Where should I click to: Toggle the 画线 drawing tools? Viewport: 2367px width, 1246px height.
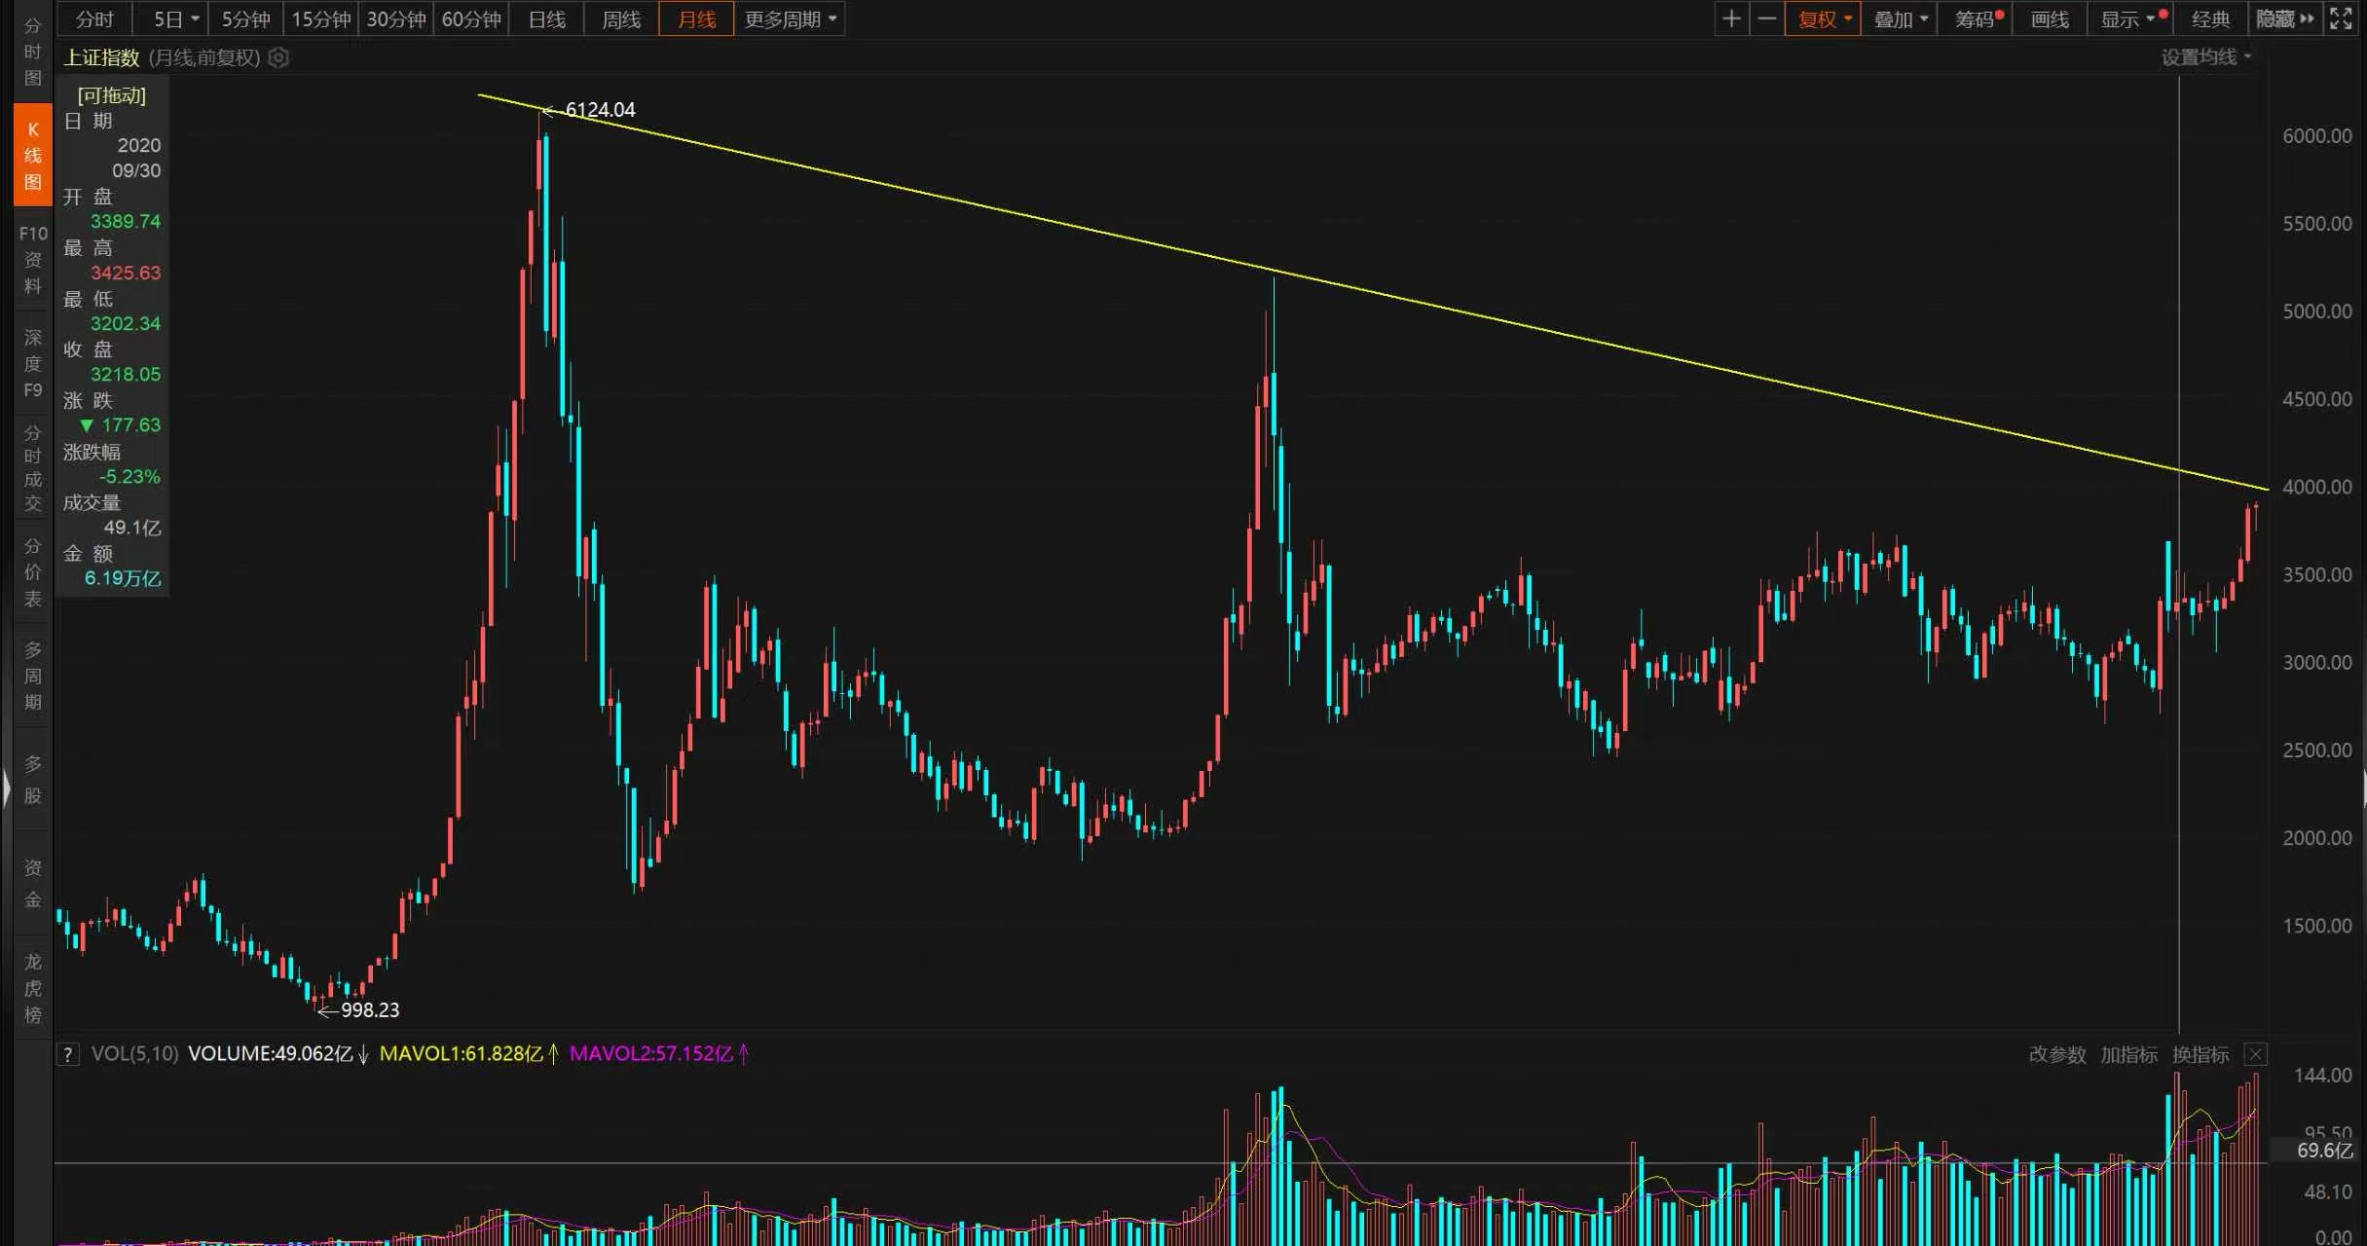(x=2050, y=18)
